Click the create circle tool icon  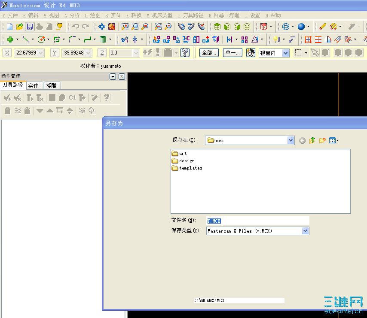[41, 39]
